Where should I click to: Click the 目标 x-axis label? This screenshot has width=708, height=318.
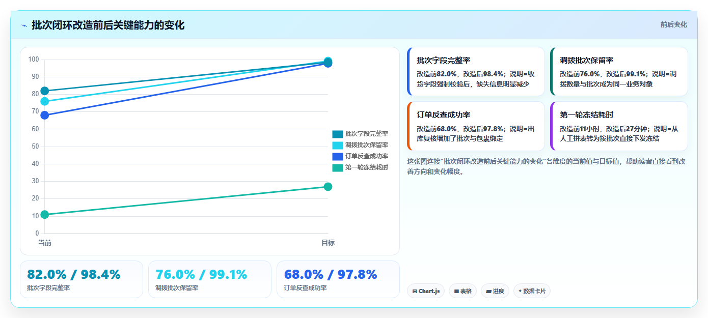tap(328, 243)
